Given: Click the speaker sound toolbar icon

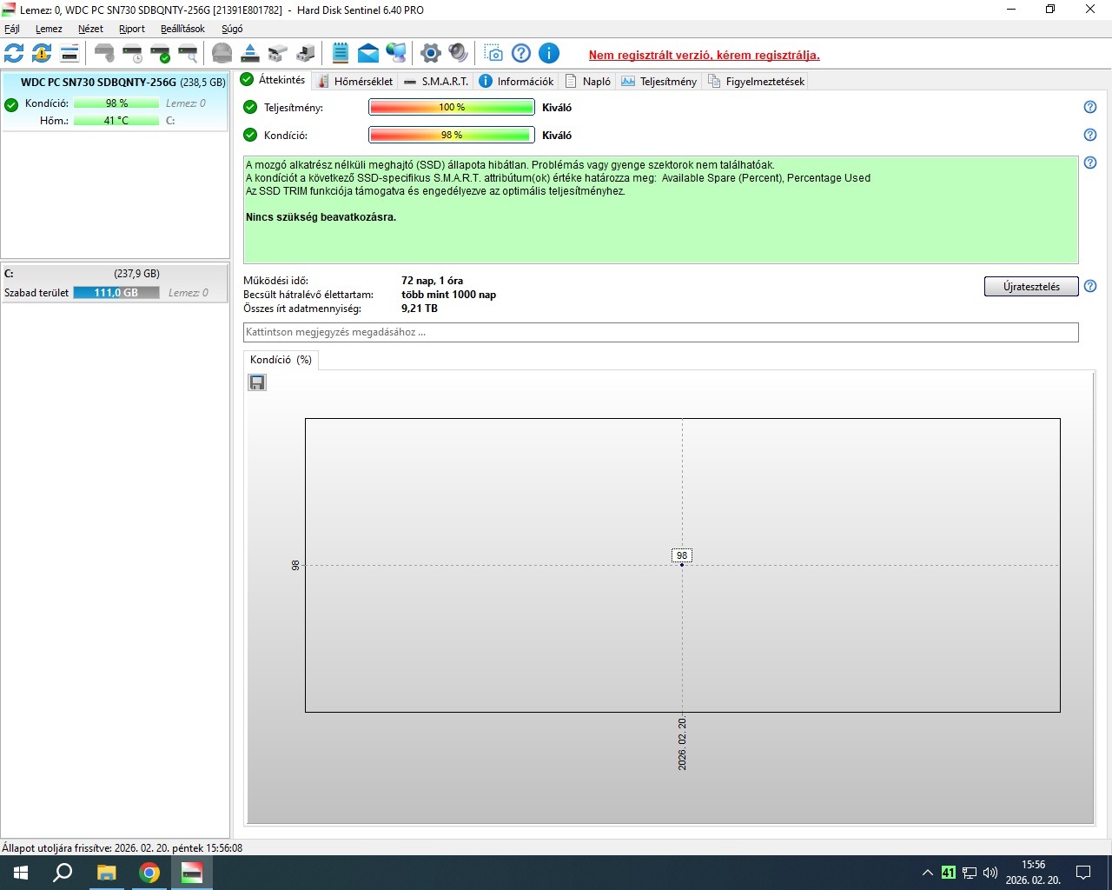Looking at the screenshot, I should [x=459, y=54].
